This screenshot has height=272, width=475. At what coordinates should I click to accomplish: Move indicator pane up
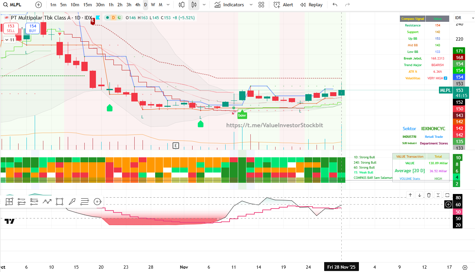coord(410,195)
